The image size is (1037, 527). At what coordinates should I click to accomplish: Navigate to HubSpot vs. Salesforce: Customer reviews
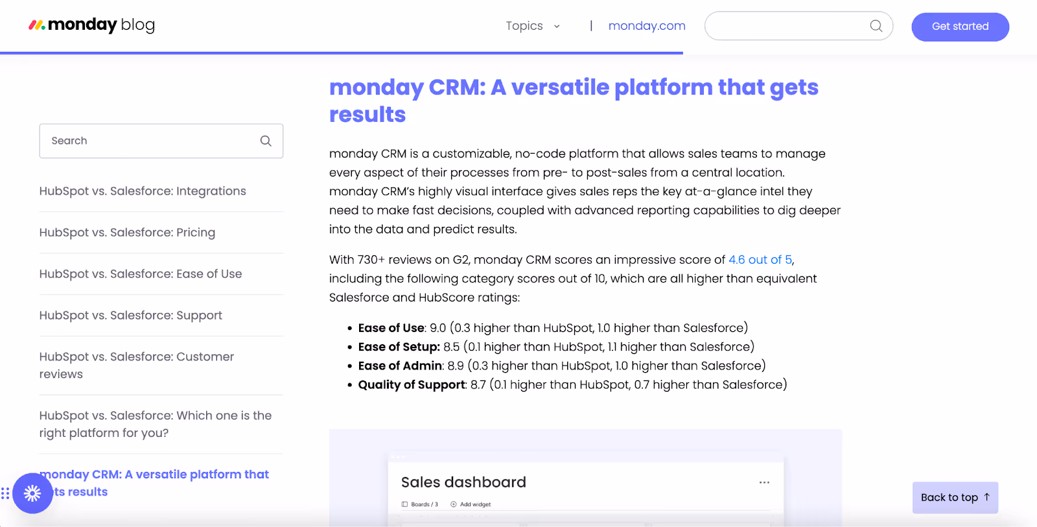(x=137, y=366)
